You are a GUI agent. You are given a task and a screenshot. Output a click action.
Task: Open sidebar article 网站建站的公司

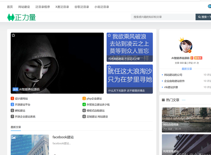pyautogui.click(x=173, y=75)
